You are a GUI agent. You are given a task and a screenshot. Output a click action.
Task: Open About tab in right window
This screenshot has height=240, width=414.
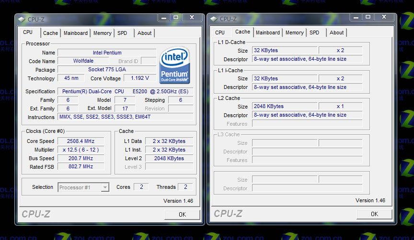click(x=337, y=33)
